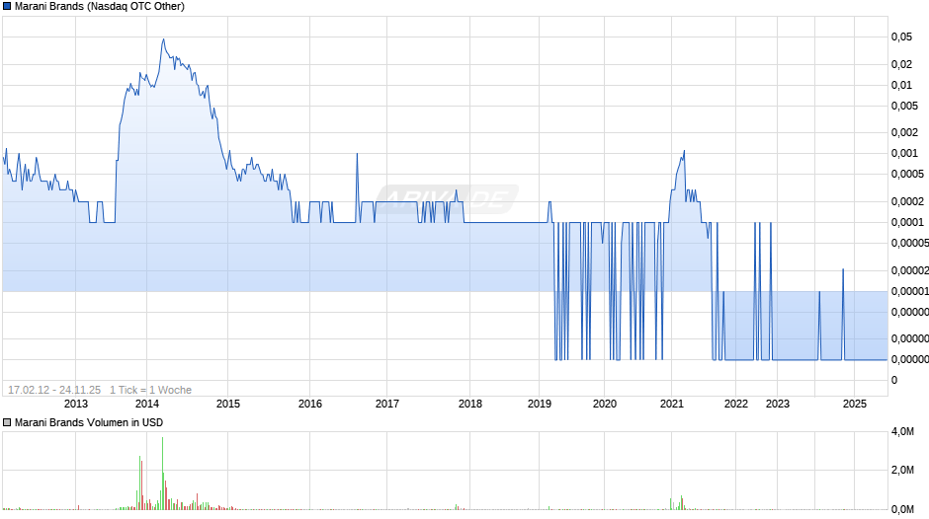Click the 0,0005 price axis value
Viewport: 929px width, 519px height.
(x=907, y=174)
